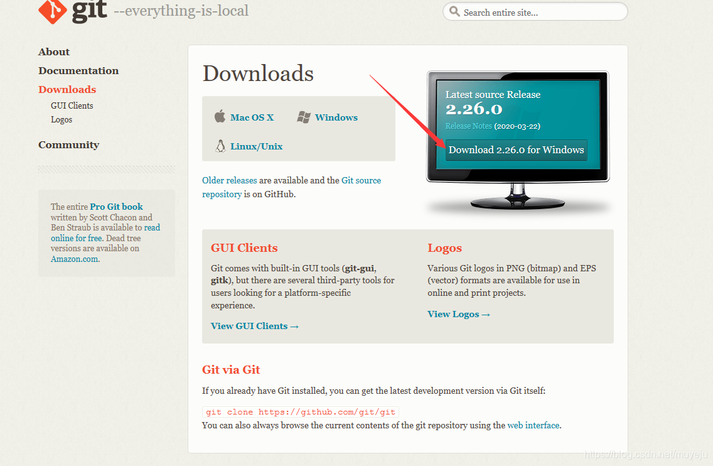Viewport: 713px width, 466px height.
Task: Choose the Mac OS X download link
Action: coord(252,117)
